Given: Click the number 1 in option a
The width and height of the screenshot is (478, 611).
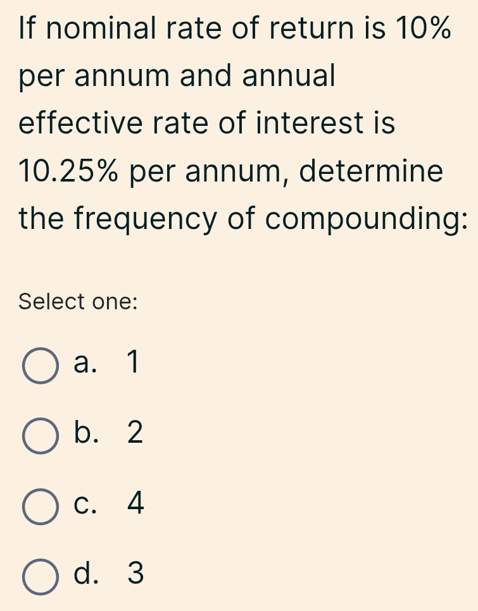Looking at the screenshot, I should tap(132, 363).
